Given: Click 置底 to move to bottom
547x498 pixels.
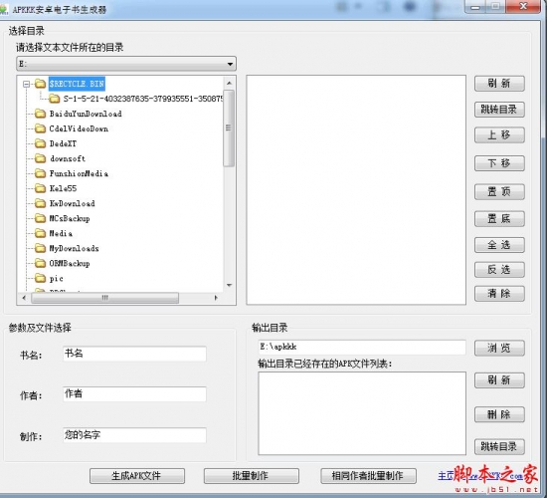Looking at the screenshot, I should click(499, 219).
